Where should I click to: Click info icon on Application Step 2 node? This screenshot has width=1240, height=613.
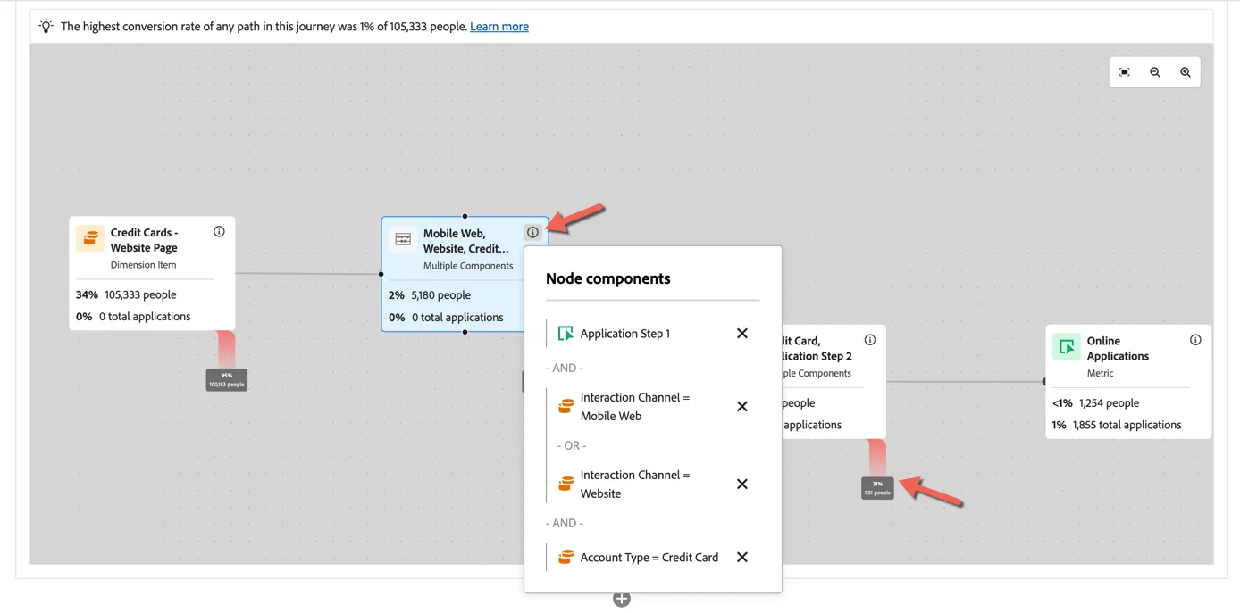(870, 340)
